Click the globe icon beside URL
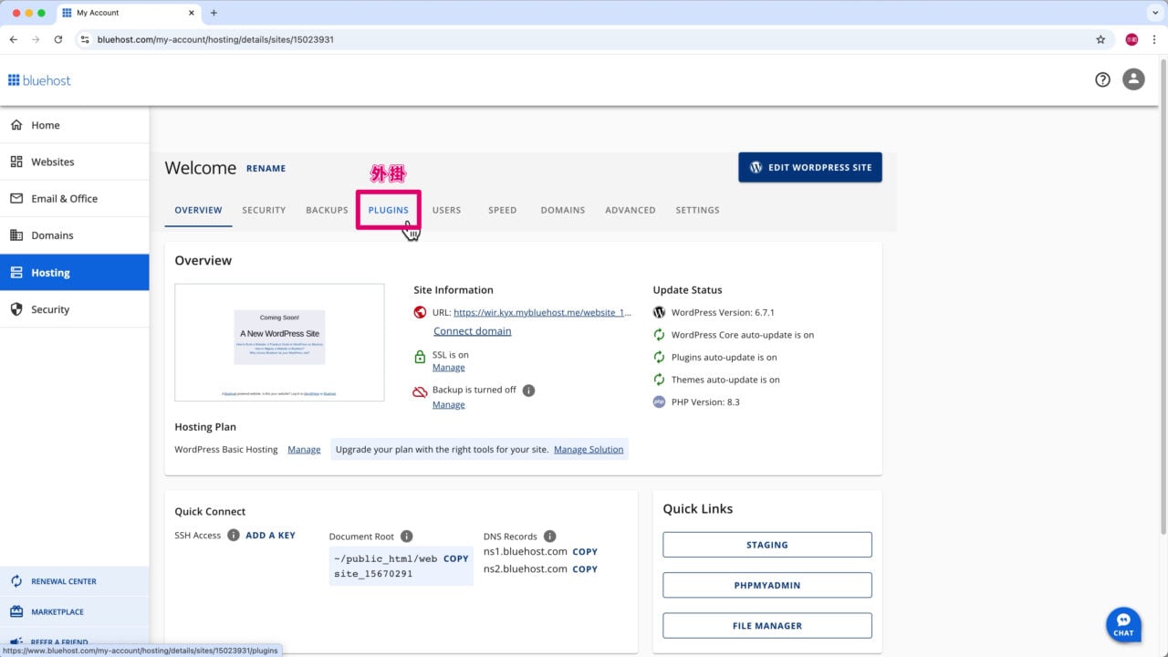 [420, 312]
